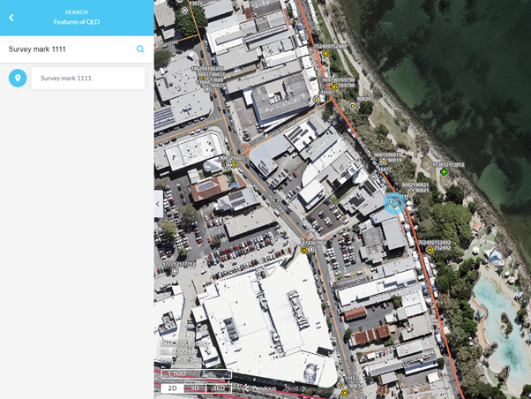Select survey mark 174361 marker
Image resolution: width=531 pixels, height=399 pixels.
point(305,250)
